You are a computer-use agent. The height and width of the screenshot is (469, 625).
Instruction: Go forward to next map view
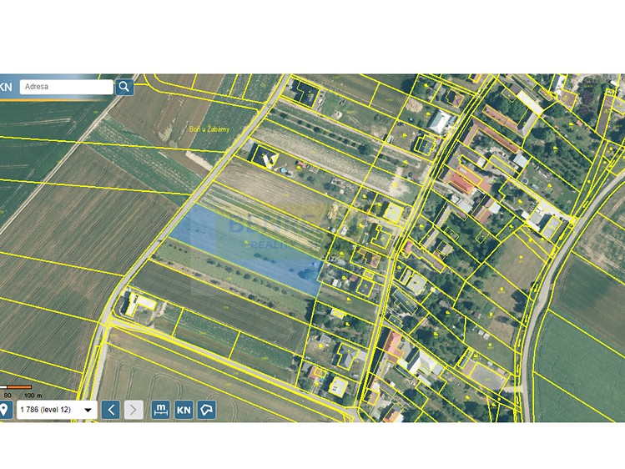point(134,410)
